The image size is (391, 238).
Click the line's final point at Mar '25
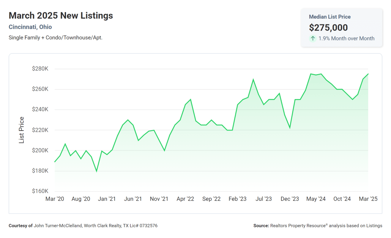[x=368, y=74]
